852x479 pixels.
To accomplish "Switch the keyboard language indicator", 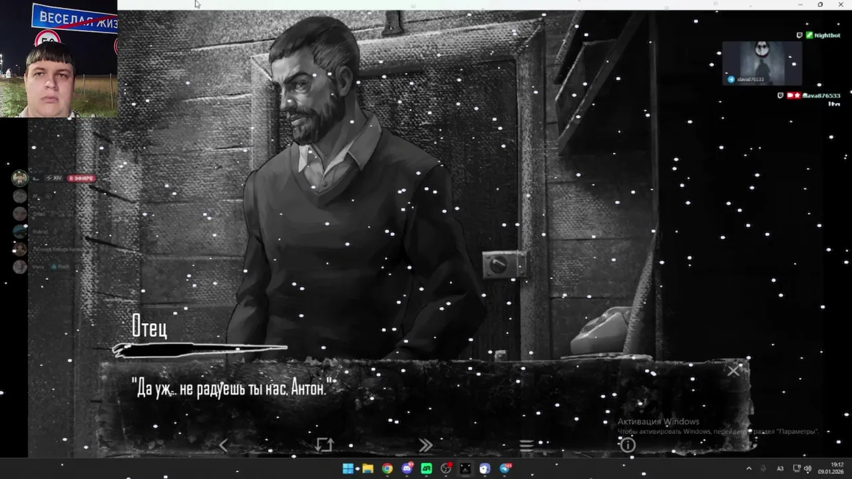I will click(781, 468).
